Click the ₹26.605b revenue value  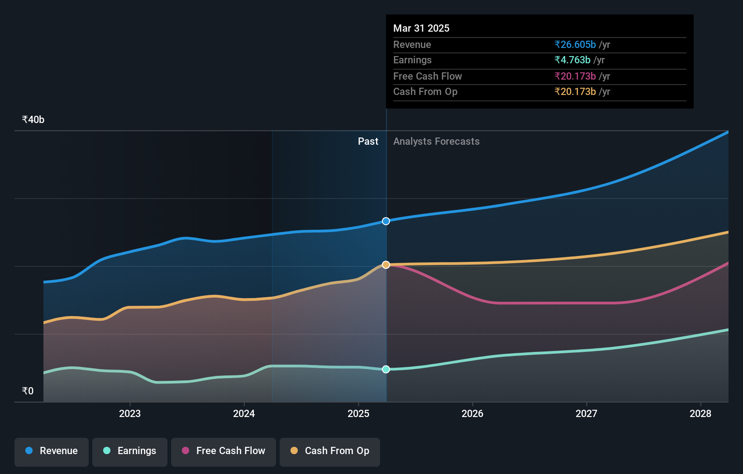click(575, 44)
